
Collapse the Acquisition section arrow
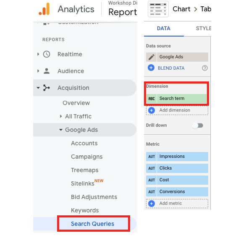coord(38,88)
